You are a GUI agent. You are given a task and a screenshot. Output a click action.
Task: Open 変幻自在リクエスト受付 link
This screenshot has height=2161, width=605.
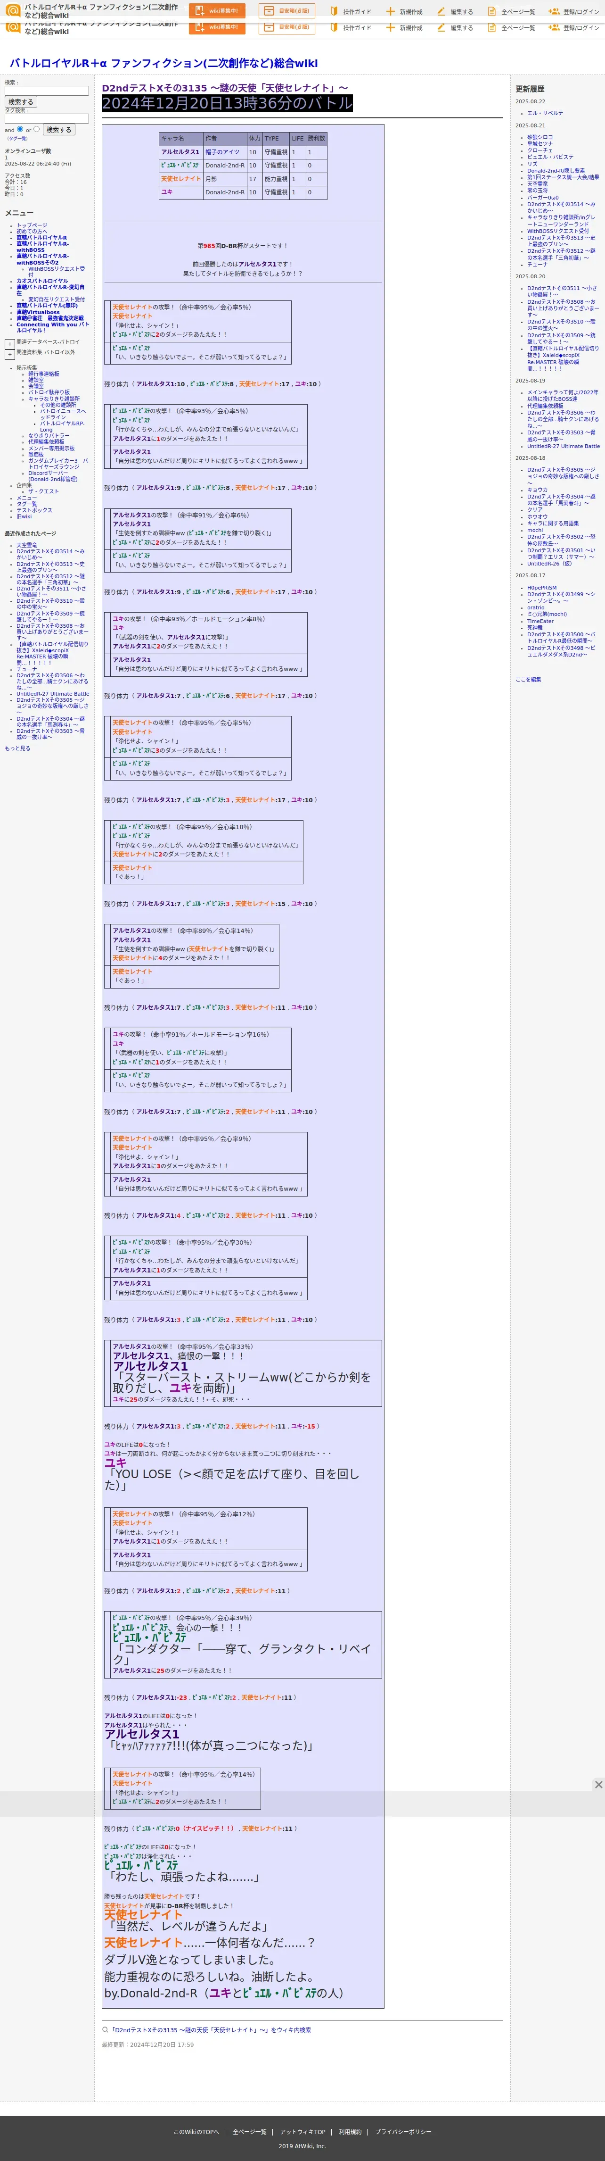point(56,299)
